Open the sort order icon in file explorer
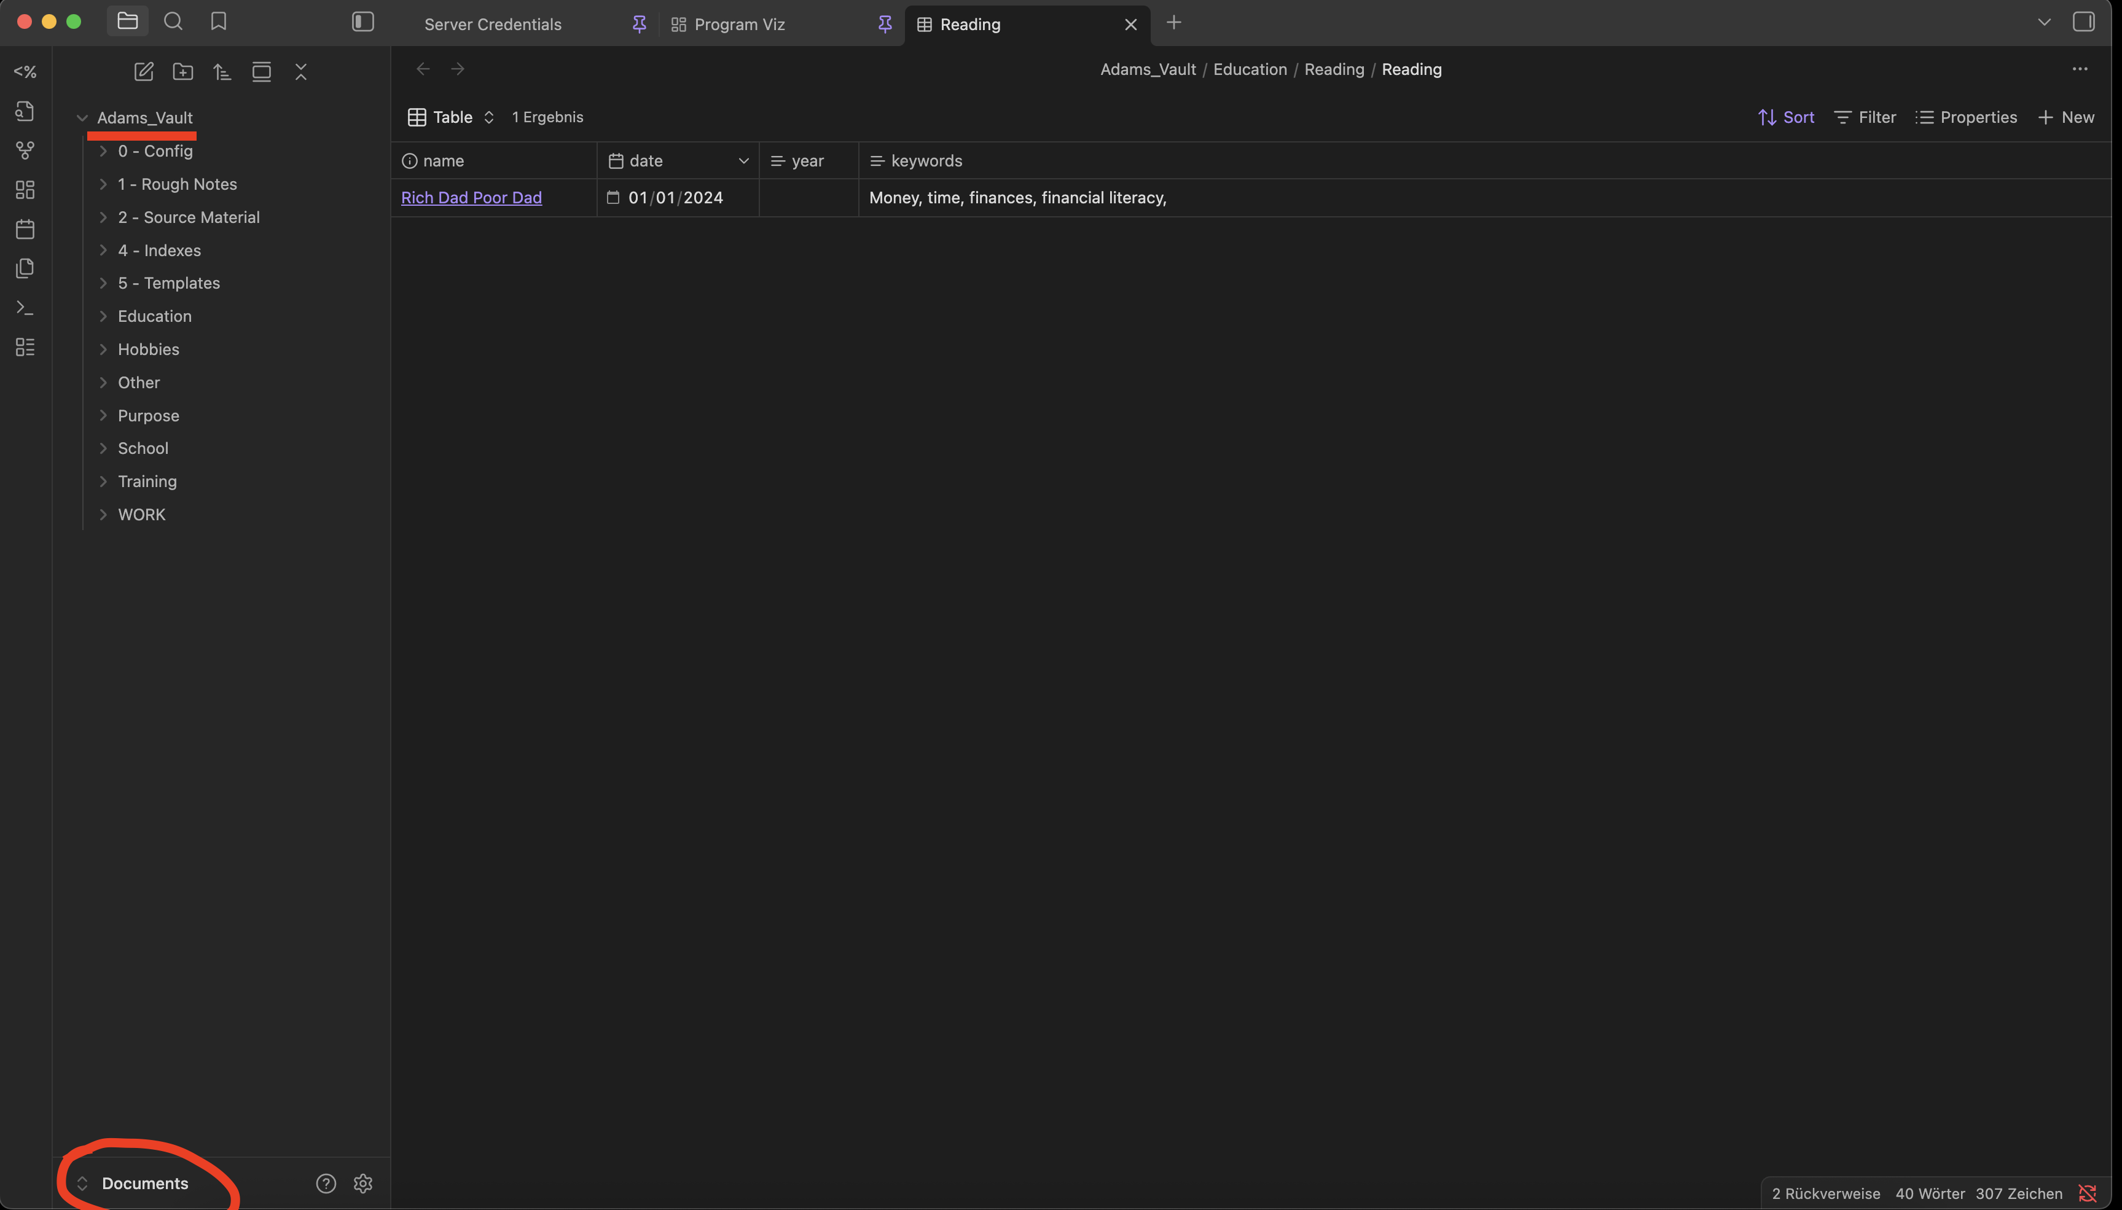 tap(222, 72)
